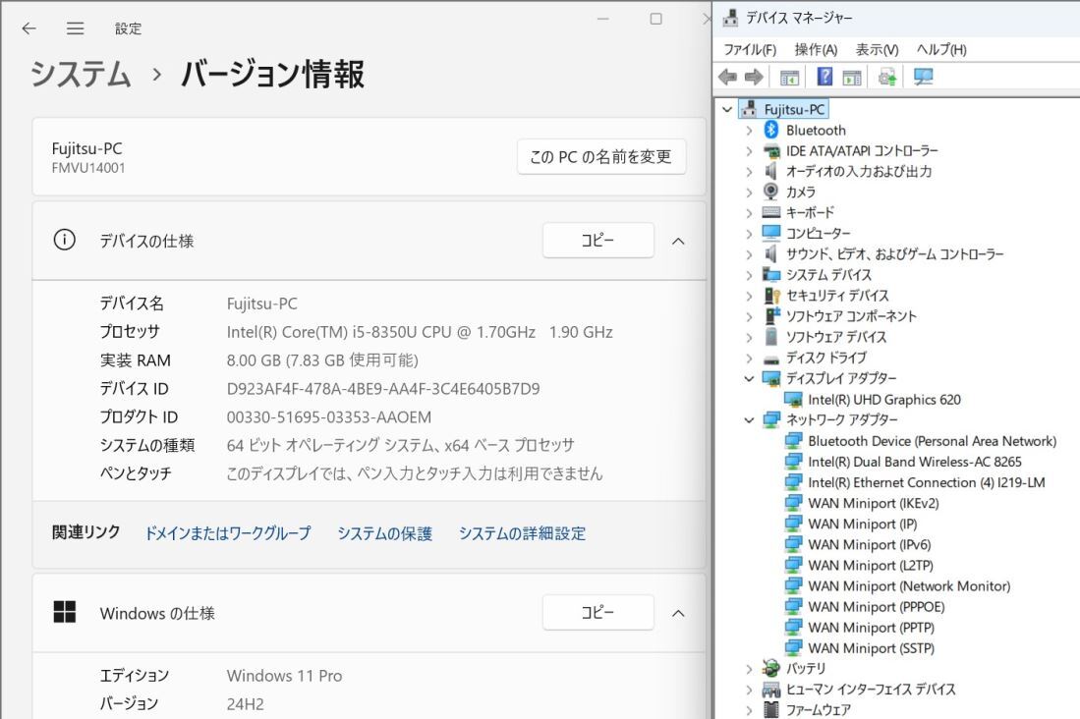Open システムの詳細設定 link
This screenshot has width=1080, height=719.
pos(522,533)
